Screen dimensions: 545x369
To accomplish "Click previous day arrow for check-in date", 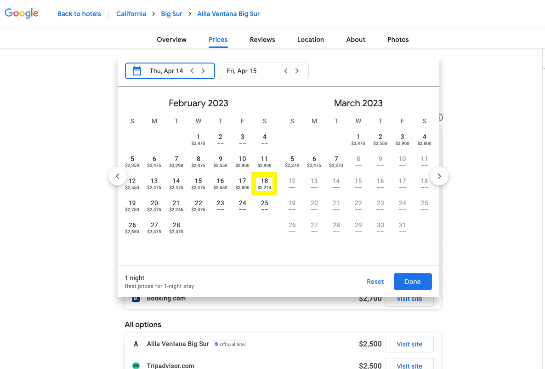I will pyautogui.click(x=192, y=71).
